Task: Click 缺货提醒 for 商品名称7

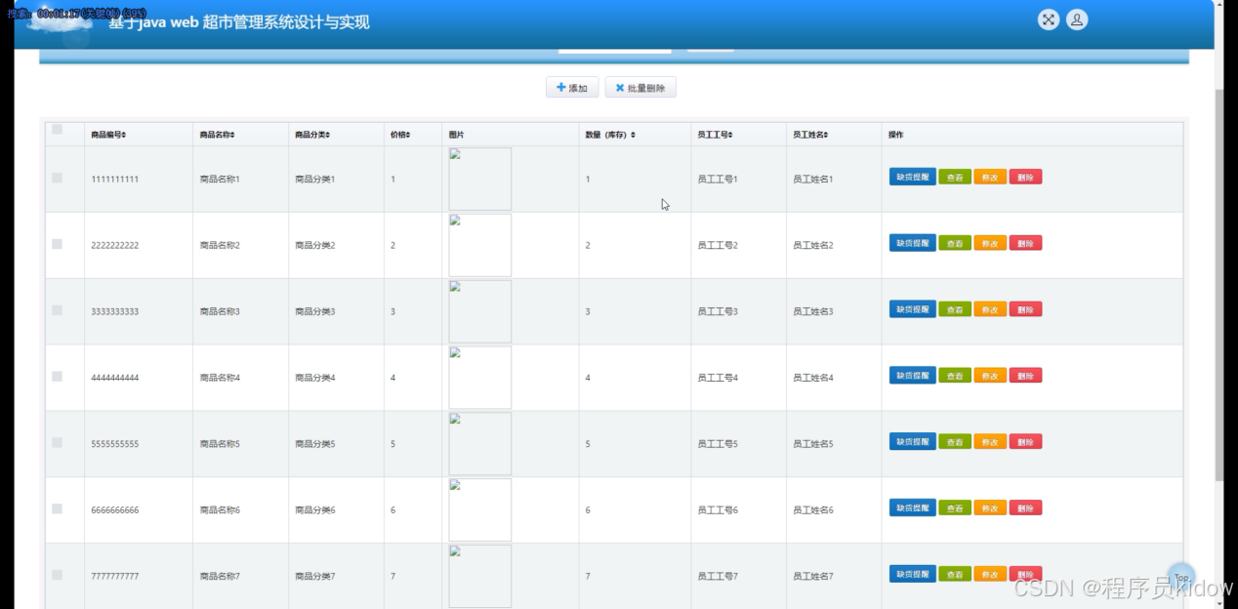Action: tap(913, 574)
